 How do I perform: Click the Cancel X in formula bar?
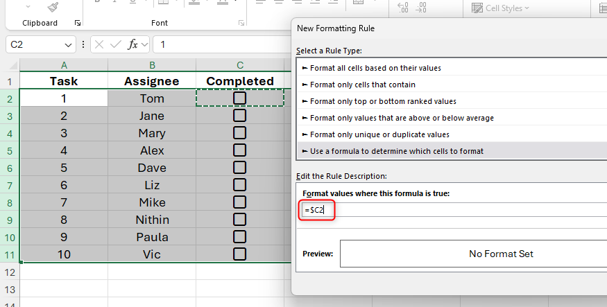point(99,45)
